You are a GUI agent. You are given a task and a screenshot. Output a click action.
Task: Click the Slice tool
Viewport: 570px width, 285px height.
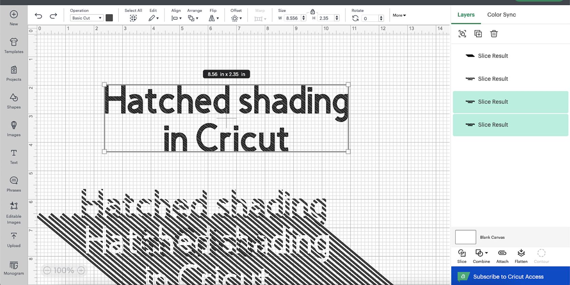click(462, 256)
